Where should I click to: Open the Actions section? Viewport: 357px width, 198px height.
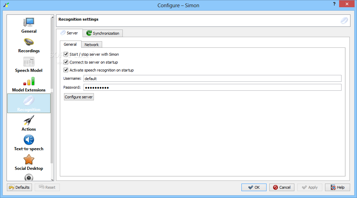[x=29, y=123]
